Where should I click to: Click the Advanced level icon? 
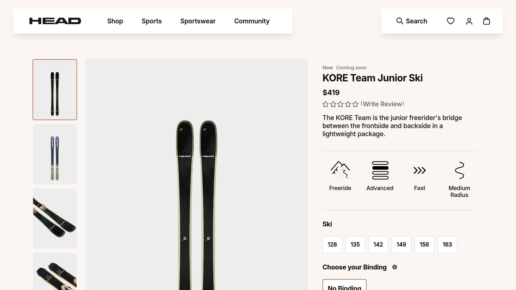[380, 170]
